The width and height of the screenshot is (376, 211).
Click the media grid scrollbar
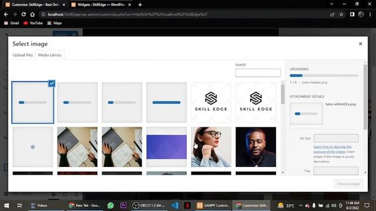283,94
